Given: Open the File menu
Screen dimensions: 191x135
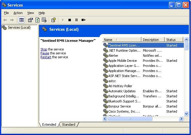Looking at the screenshot, I should click(x=6, y=13).
